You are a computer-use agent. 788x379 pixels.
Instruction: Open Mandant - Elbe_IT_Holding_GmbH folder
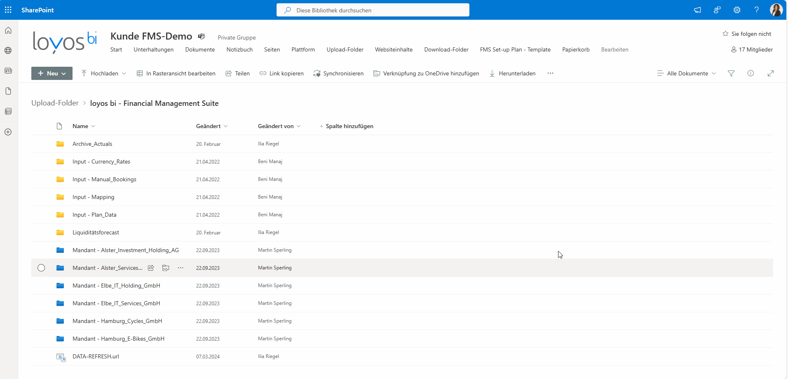click(x=116, y=285)
